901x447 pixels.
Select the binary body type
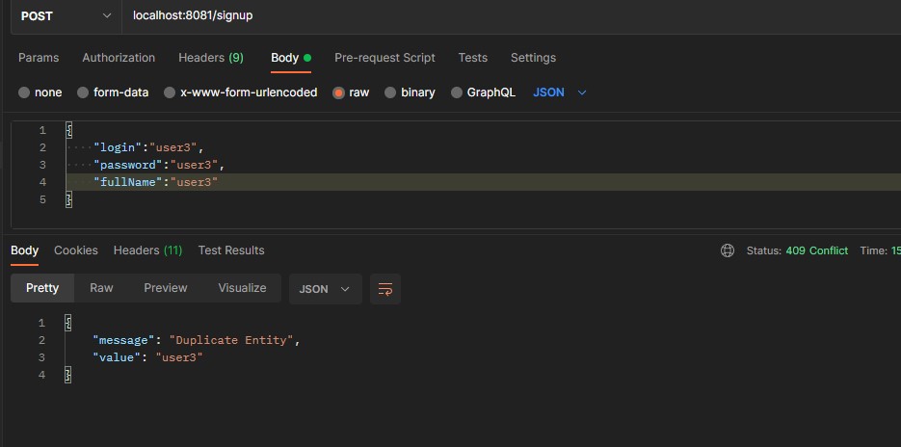410,92
